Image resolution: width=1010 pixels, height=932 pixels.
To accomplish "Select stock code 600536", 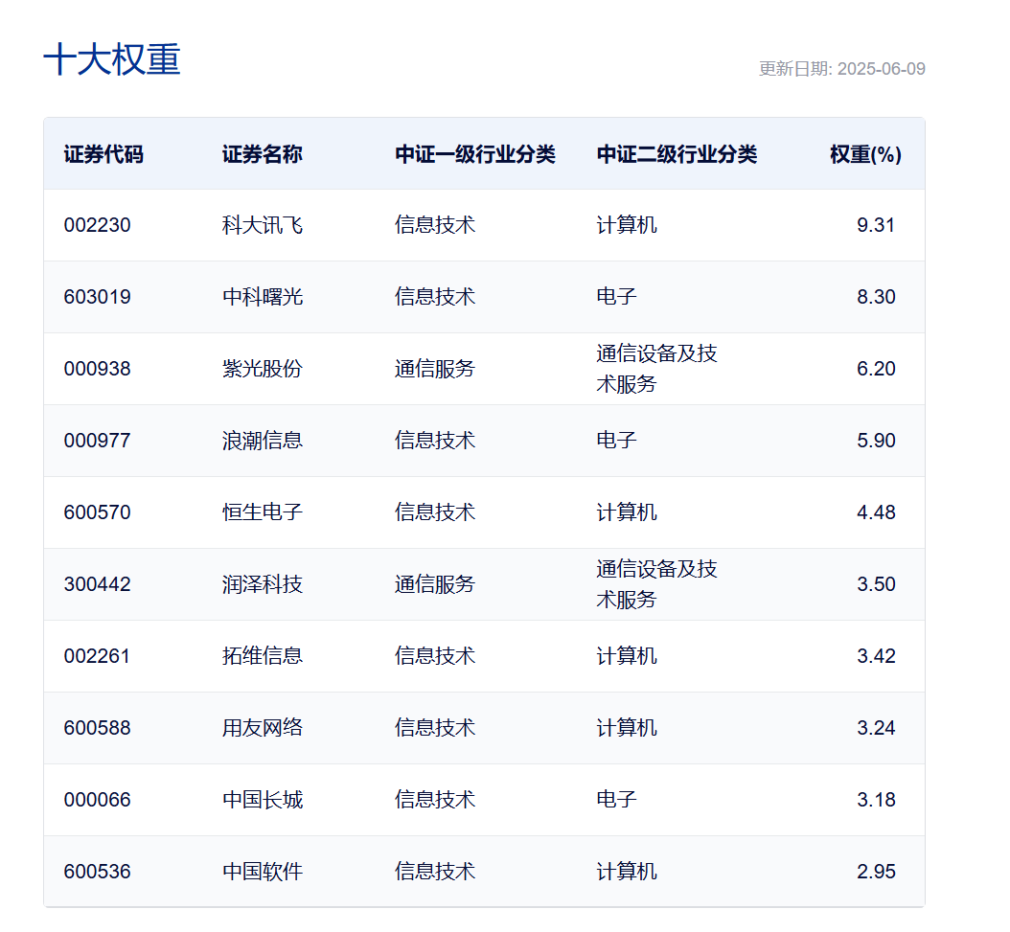I will point(98,872).
